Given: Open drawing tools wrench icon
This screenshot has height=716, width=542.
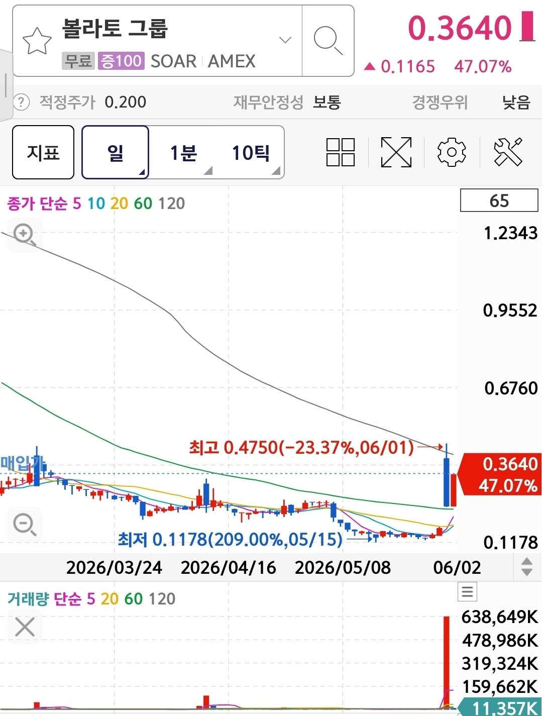Looking at the screenshot, I should [x=508, y=152].
